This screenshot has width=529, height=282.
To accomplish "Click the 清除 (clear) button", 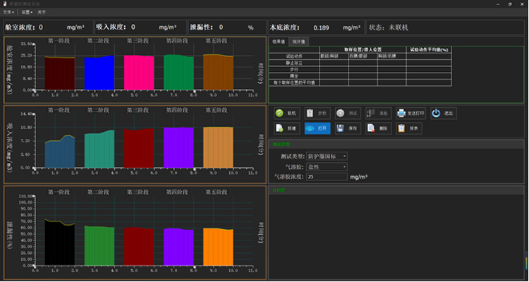I will (377, 114).
